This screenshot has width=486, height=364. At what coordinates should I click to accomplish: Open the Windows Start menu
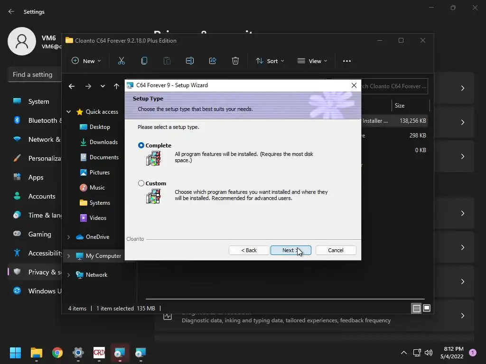tap(15, 353)
